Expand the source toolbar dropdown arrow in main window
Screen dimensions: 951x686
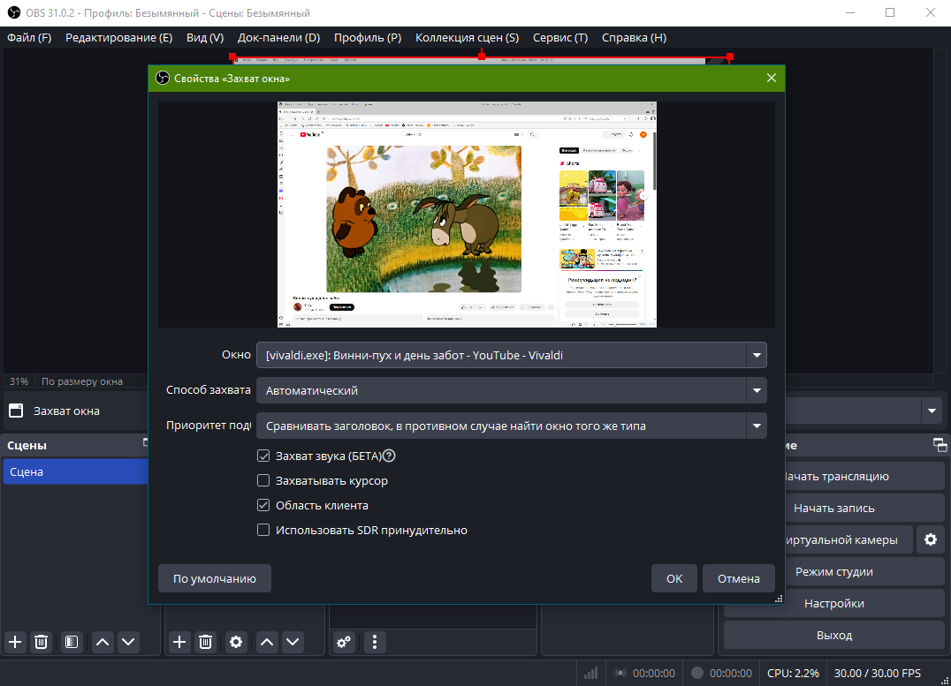pos(932,411)
